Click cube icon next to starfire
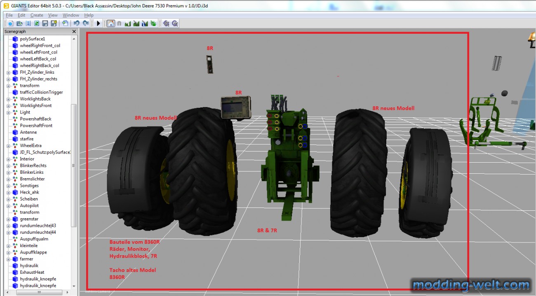The image size is (536, 296). [x=15, y=139]
